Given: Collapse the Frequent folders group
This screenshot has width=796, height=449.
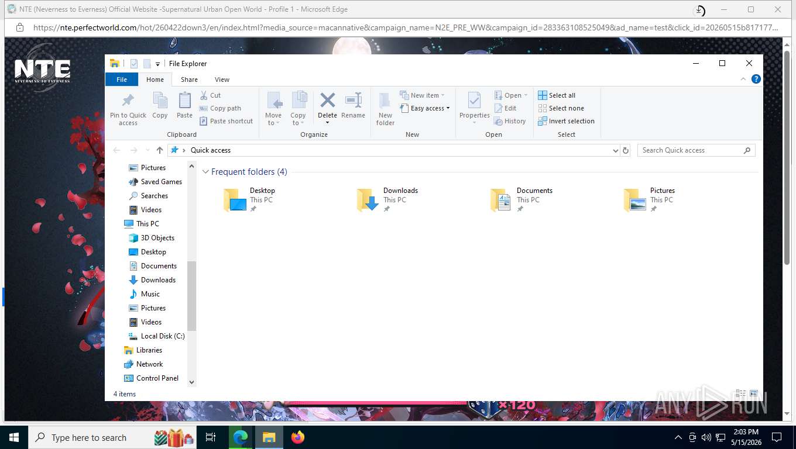Looking at the screenshot, I should pyautogui.click(x=205, y=172).
